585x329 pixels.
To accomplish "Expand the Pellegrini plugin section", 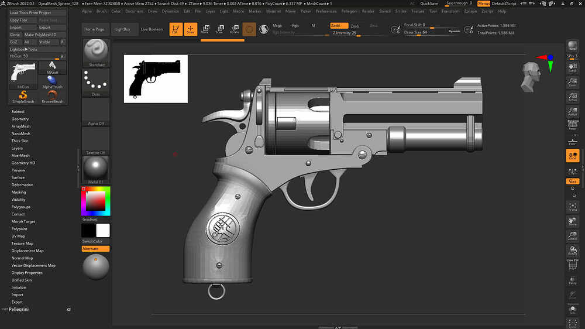I will [19, 309].
